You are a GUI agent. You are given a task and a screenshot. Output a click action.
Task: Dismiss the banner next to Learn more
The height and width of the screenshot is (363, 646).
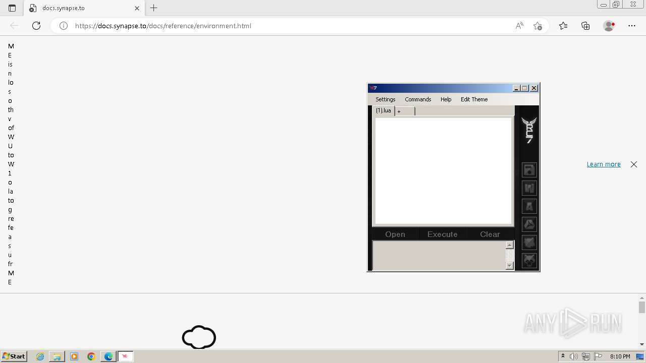click(634, 164)
